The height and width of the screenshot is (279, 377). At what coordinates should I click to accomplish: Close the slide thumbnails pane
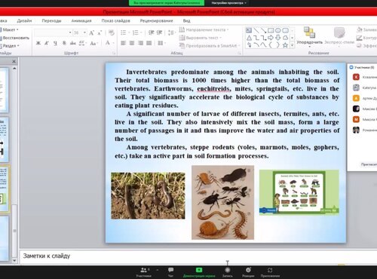click(x=14, y=61)
